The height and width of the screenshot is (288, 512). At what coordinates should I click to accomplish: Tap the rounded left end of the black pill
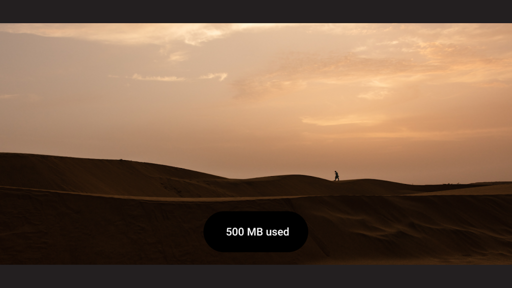click(x=212, y=231)
